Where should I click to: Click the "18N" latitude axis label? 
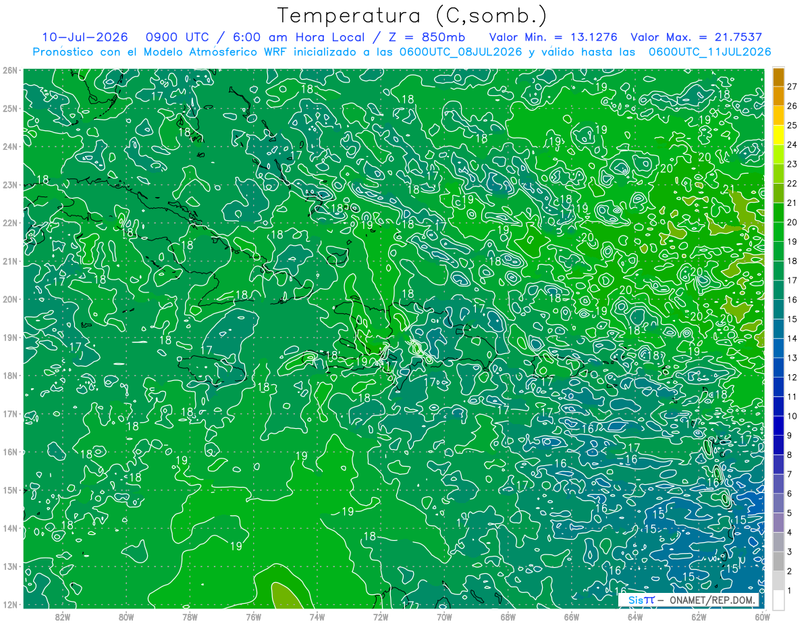pyautogui.click(x=9, y=375)
